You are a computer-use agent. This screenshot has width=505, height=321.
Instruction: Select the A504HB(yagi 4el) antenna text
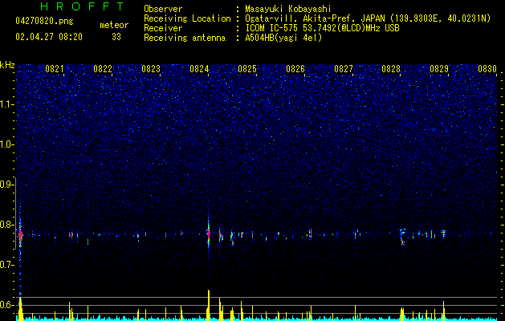tap(283, 38)
